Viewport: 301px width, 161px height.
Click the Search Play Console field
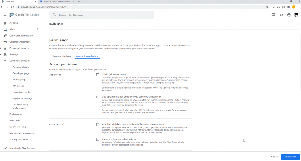point(102,15)
